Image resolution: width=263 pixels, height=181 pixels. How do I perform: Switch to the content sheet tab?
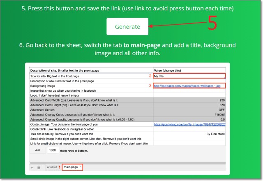click(52, 167)
